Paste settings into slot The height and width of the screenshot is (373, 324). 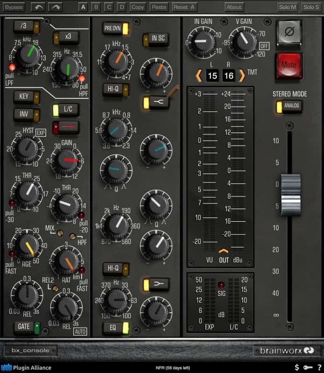159,7
